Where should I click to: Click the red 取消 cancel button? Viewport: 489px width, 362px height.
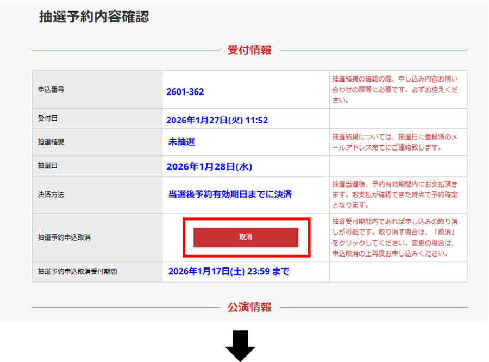pos(246,238)
